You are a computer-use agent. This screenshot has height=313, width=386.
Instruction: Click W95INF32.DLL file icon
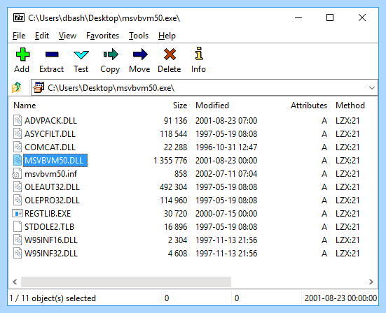18,253
